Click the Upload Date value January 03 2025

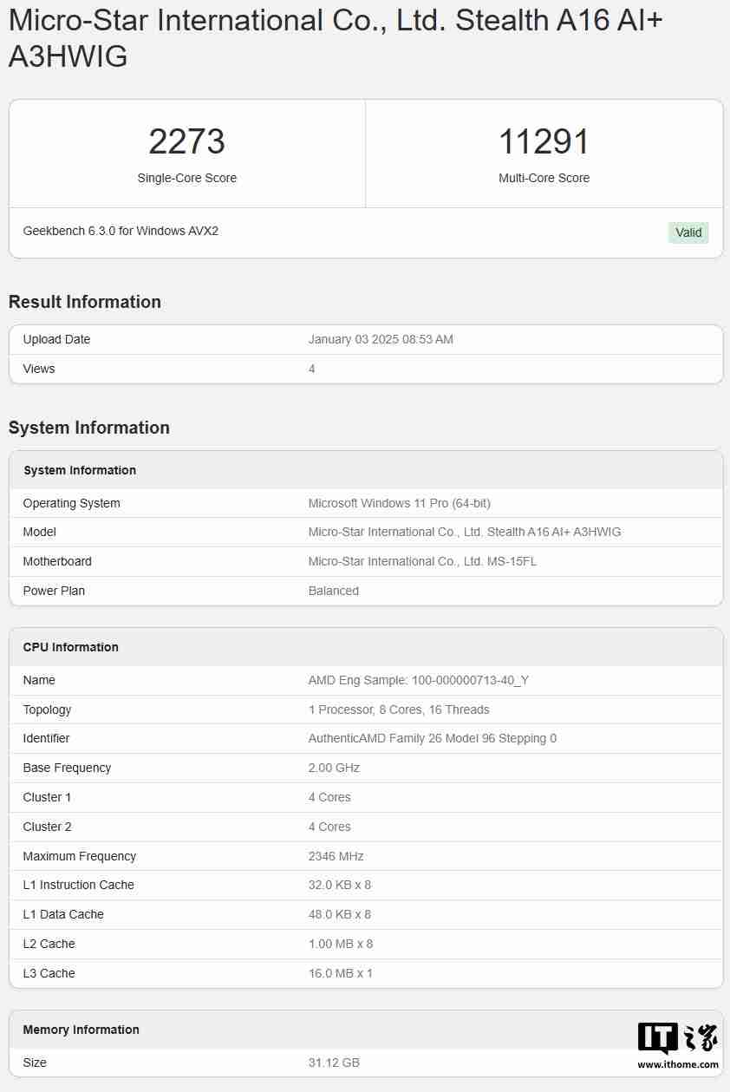(381, 339)
